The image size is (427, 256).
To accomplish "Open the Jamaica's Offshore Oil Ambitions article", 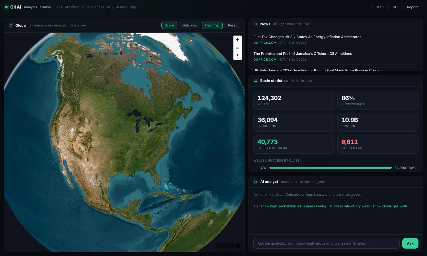I will pos(303,54).
